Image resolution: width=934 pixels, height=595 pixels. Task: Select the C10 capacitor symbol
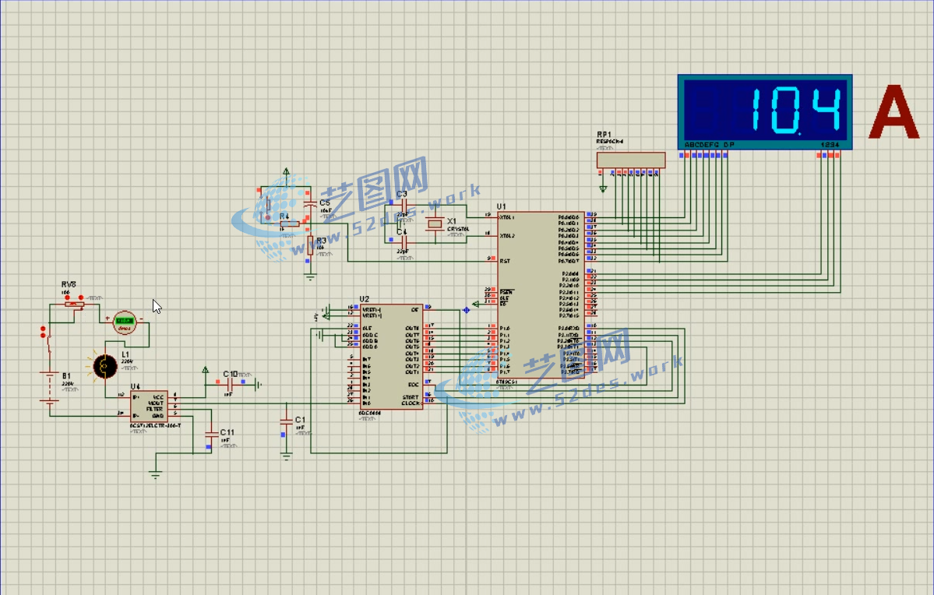229,385
